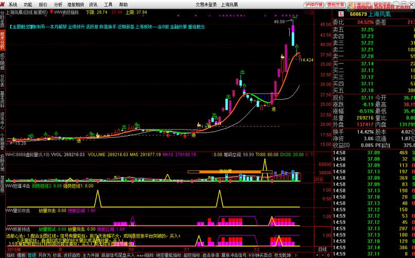Click the red L icon beside stock code

[340, 14]
